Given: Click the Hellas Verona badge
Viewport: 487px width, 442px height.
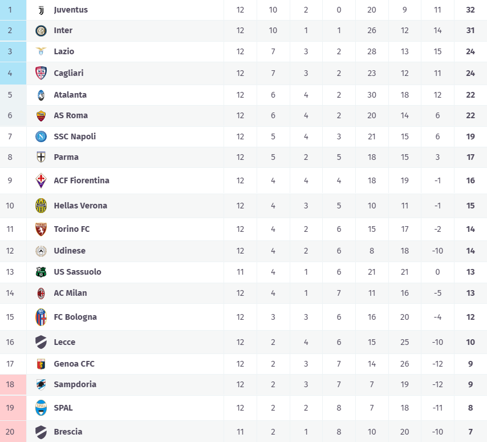Looking at the screenshot, I should point(40,206).
